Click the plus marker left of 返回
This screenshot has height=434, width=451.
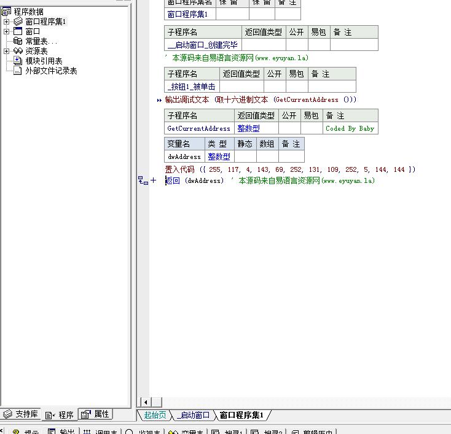coord(154,180)
